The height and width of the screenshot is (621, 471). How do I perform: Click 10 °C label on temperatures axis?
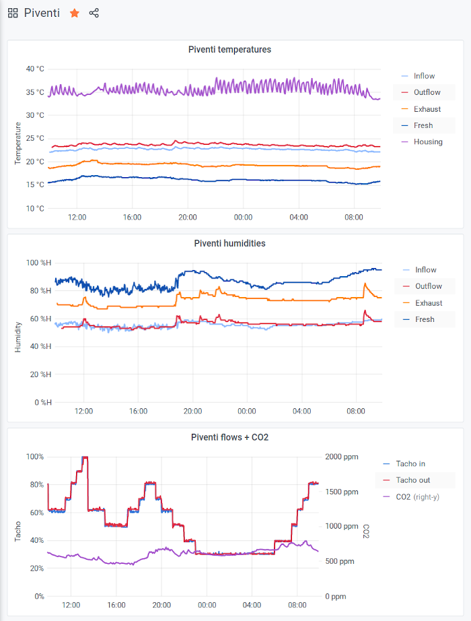coord(35,208)
